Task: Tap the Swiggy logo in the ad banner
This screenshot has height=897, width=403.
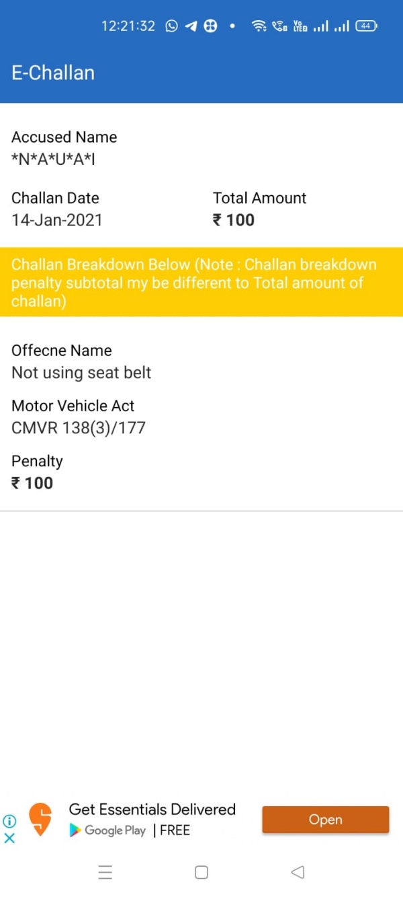Action: pyautogui.click(x=40, y=819)
